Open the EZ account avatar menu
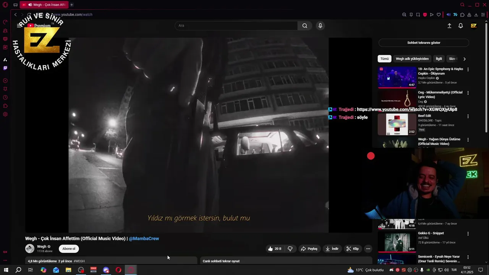 [474, 26]
